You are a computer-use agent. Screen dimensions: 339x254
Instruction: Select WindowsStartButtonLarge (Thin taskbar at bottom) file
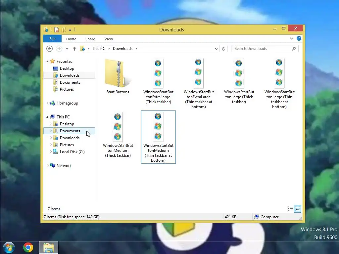coord(279,84)
